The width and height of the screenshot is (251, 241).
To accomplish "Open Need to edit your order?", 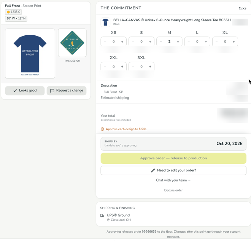I will [x=173, y=170].
